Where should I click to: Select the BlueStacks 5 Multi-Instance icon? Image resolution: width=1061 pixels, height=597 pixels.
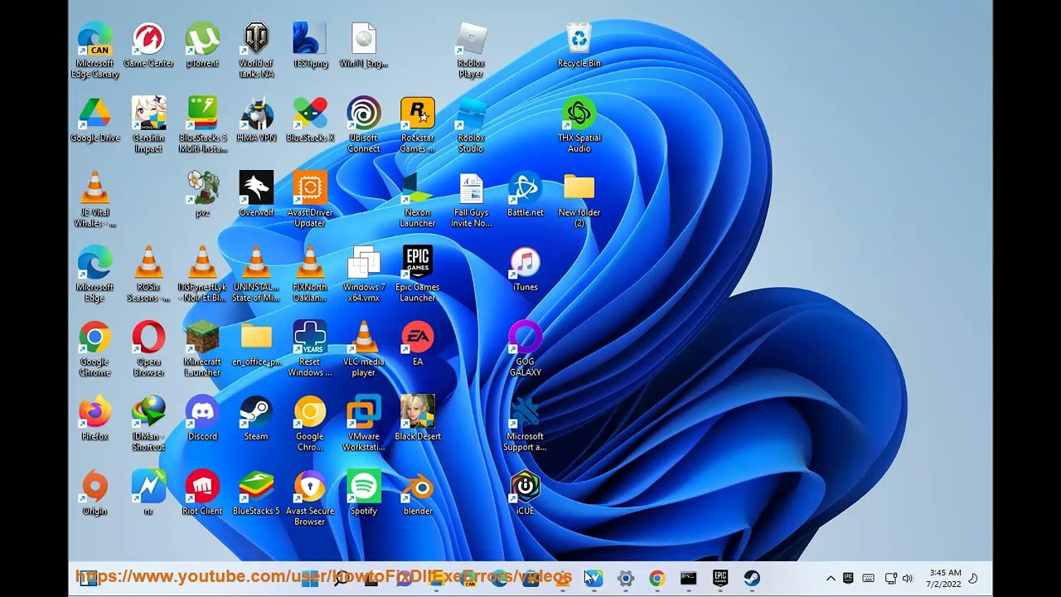(202, 125)
